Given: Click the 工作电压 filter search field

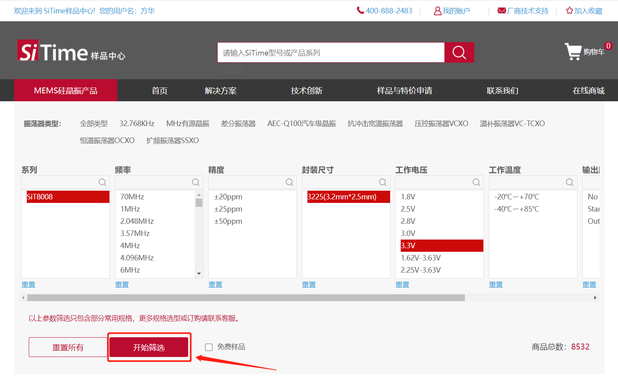Looking at the screenshot, I should 439,182.
